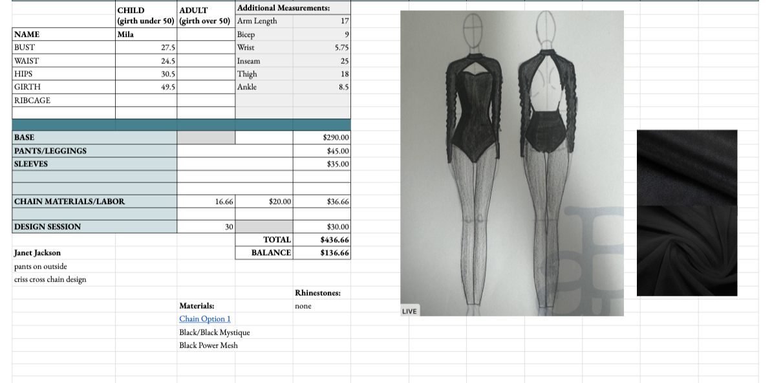Image resolution: width=772 pixels, height=383 pixels.
Task: Select the GIRTH value 49.5
Action: pyautogui.click(x=145, y=87)
